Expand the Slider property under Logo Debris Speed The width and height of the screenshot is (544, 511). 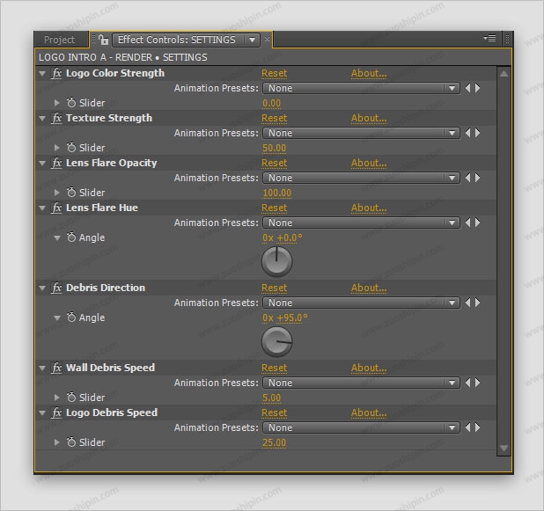tap(57, 443)
